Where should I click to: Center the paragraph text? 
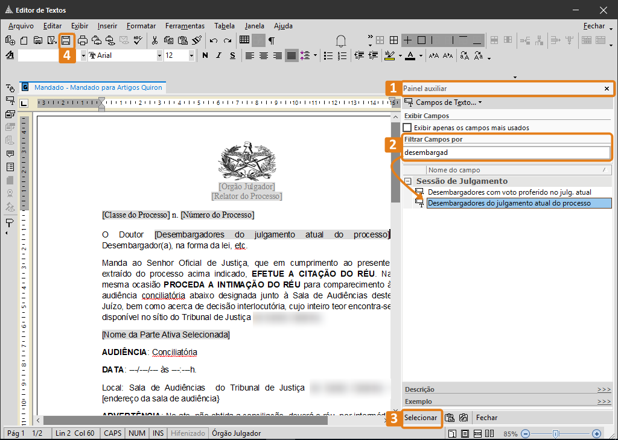(x=264, y=56)
